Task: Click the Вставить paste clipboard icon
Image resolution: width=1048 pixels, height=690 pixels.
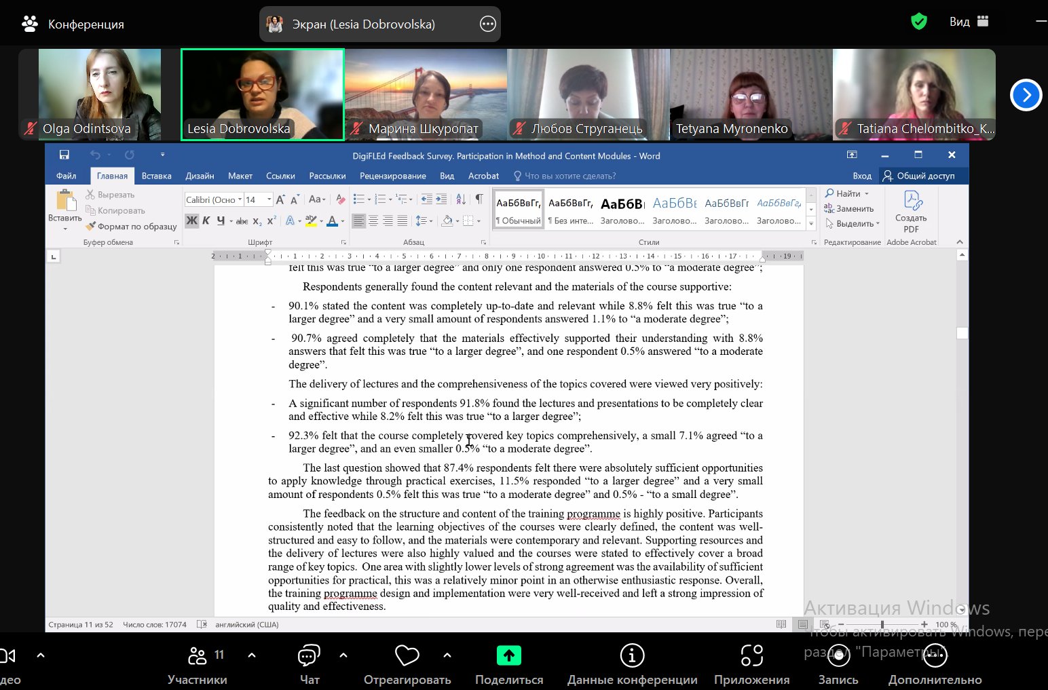Action: click(65, 201)
